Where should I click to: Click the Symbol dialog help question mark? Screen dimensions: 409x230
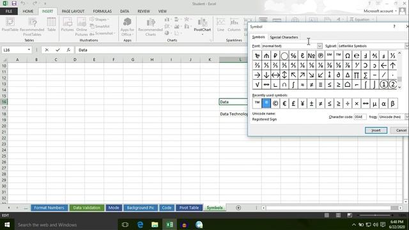394,27
